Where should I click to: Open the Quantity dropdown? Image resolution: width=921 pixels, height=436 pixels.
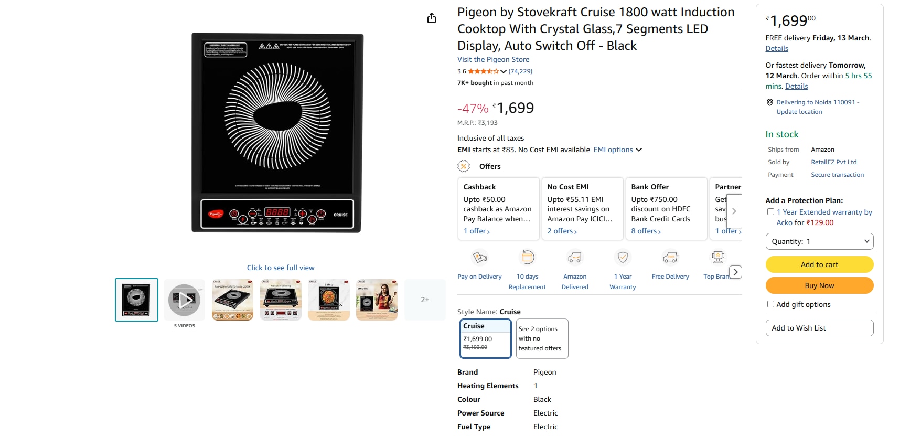pos(819,241)
